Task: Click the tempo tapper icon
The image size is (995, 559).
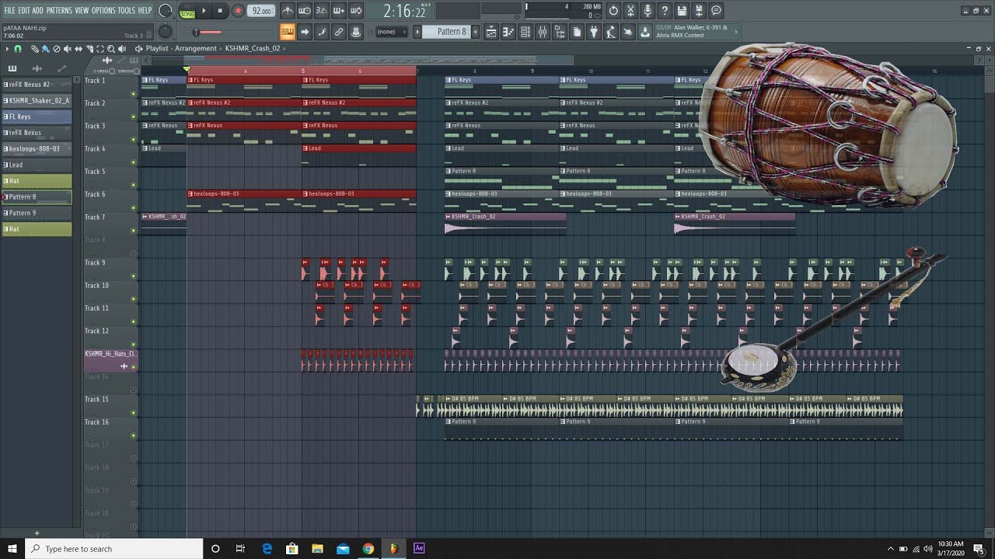Action: pyautogui.click(x=611, y=32)
